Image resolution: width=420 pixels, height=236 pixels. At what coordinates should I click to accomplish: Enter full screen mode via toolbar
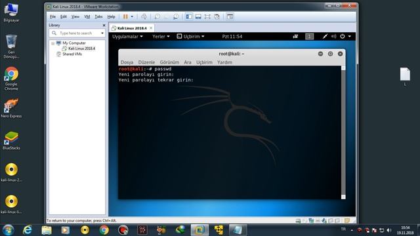click(x=207, y=16)
